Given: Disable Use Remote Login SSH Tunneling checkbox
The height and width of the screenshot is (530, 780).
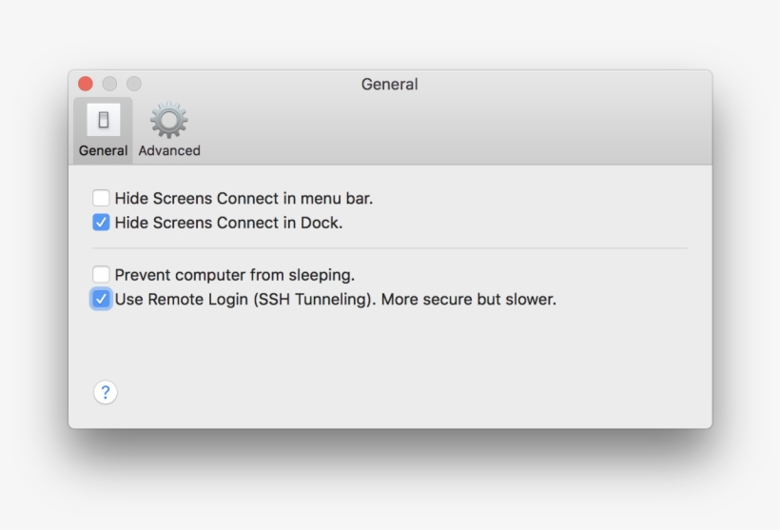Looking at the screenshot, I should pyautogui.click(x=101, y=299).
